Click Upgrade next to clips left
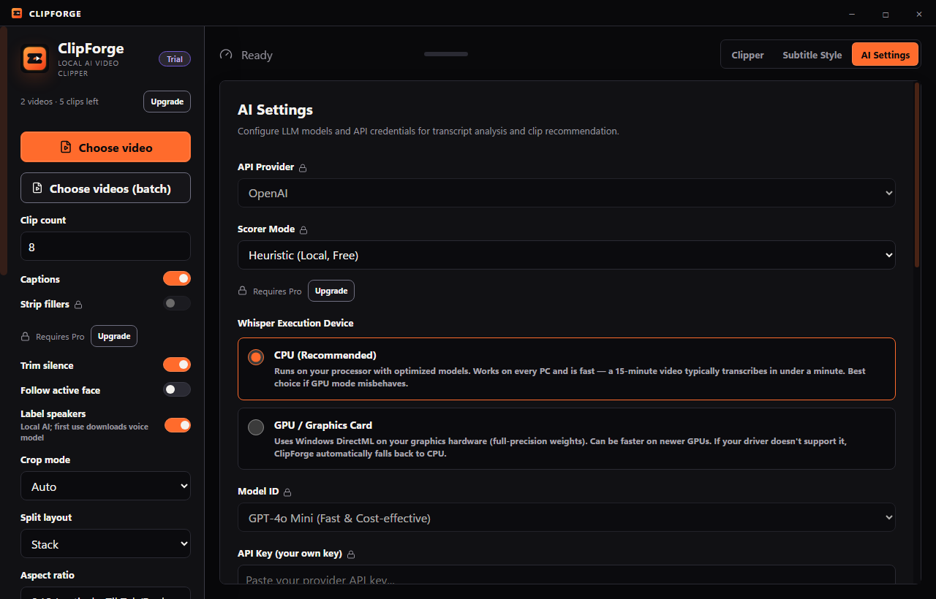The height and width of the screenshot is (599, 936). click(x=167, y=102)
